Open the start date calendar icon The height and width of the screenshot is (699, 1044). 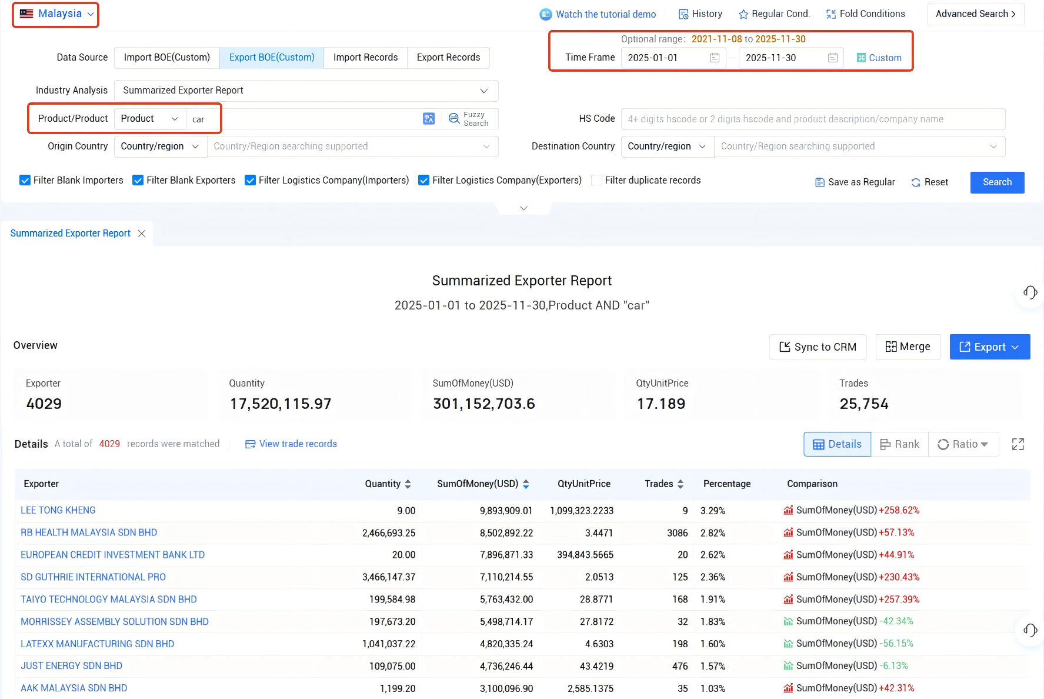[x=715, y=58]
